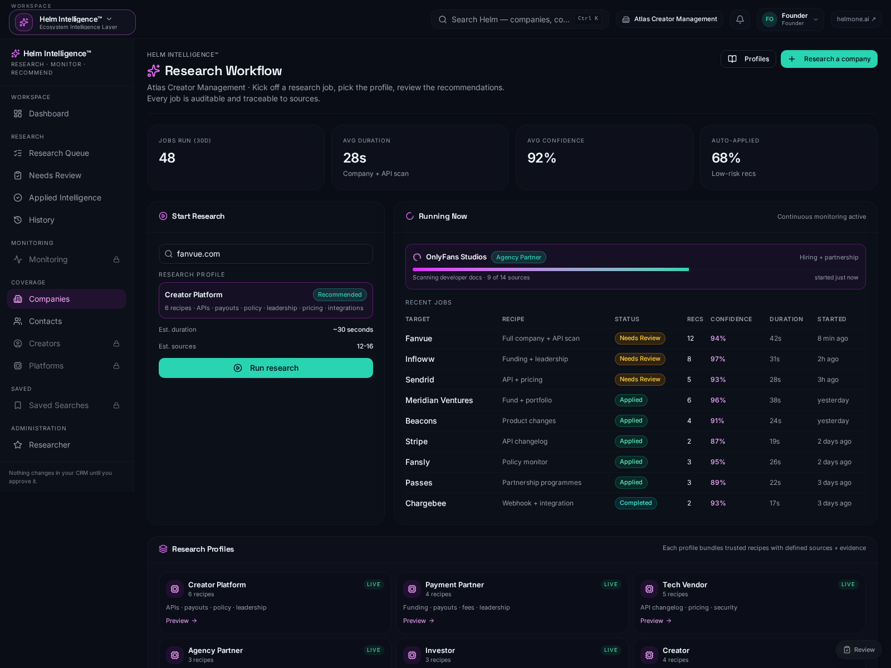Viewport: 891px width, 668px height.
Task: Click the Agency Partner profile chip icon
Action: pyautogui.click(x=175, y=655)
